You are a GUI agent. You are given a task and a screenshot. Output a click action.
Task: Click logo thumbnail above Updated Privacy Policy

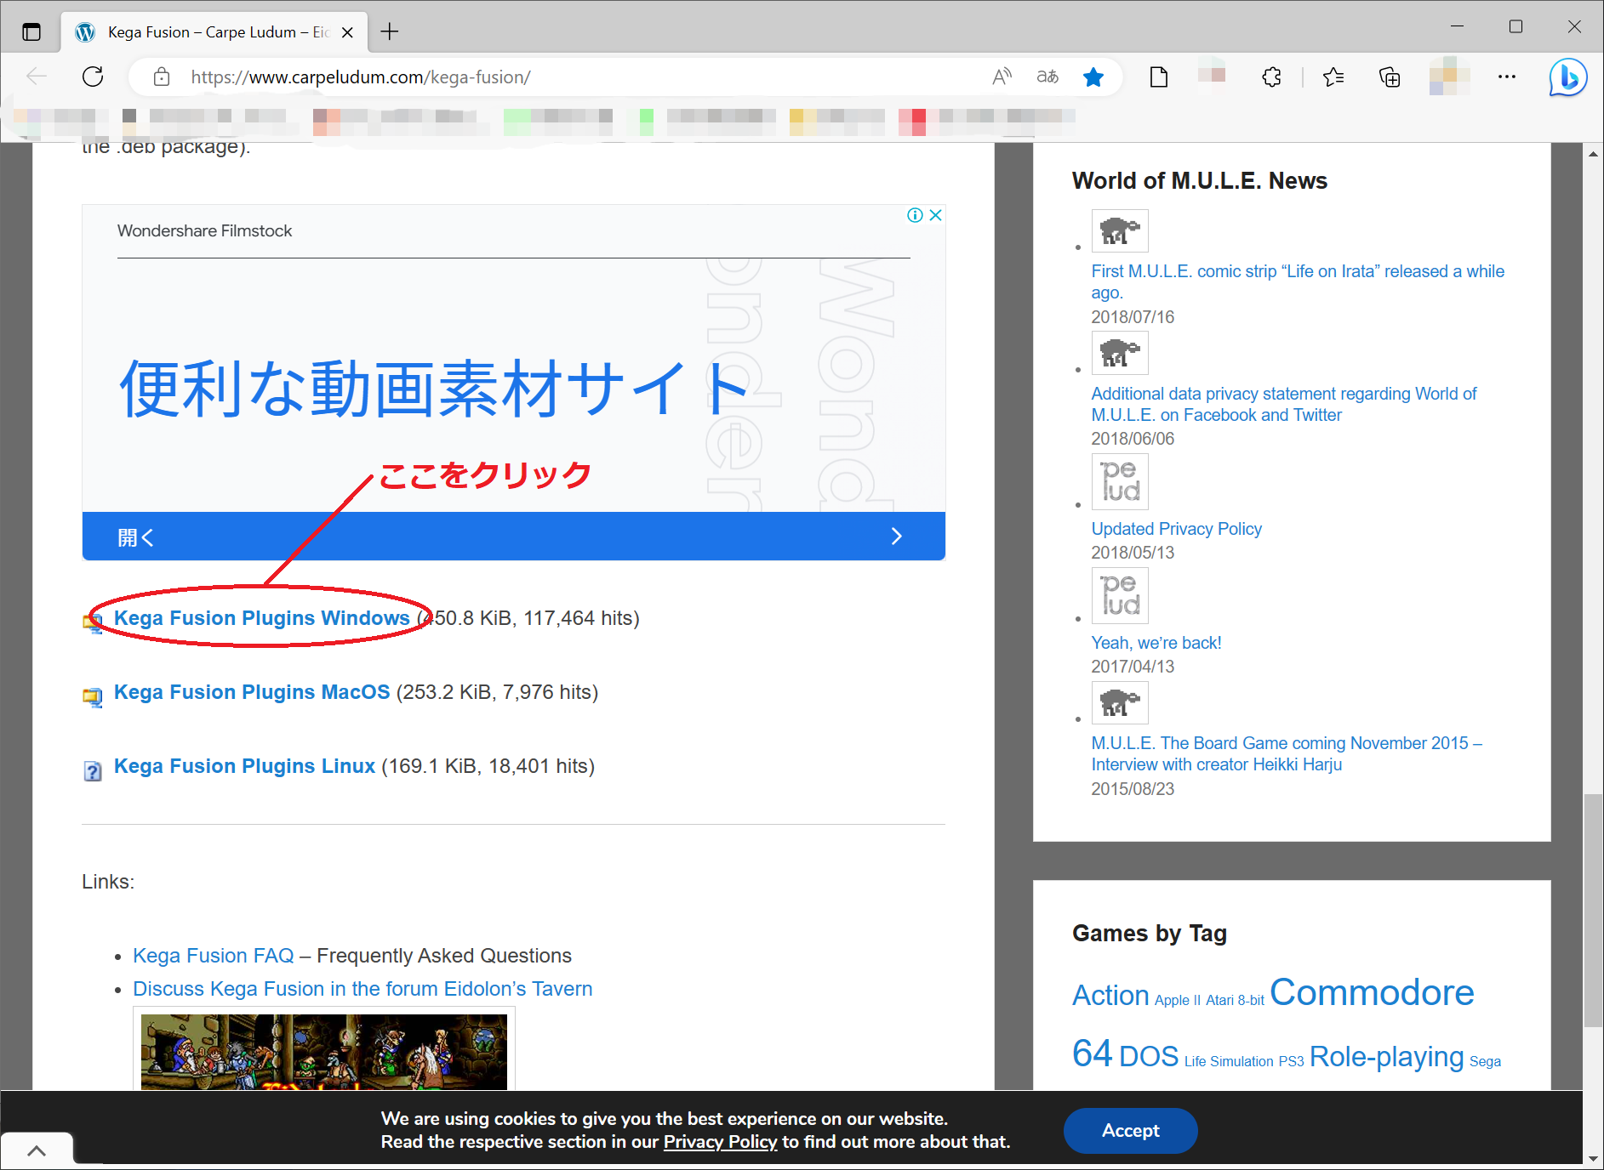pyautogui.click(x=1120, y=481)
